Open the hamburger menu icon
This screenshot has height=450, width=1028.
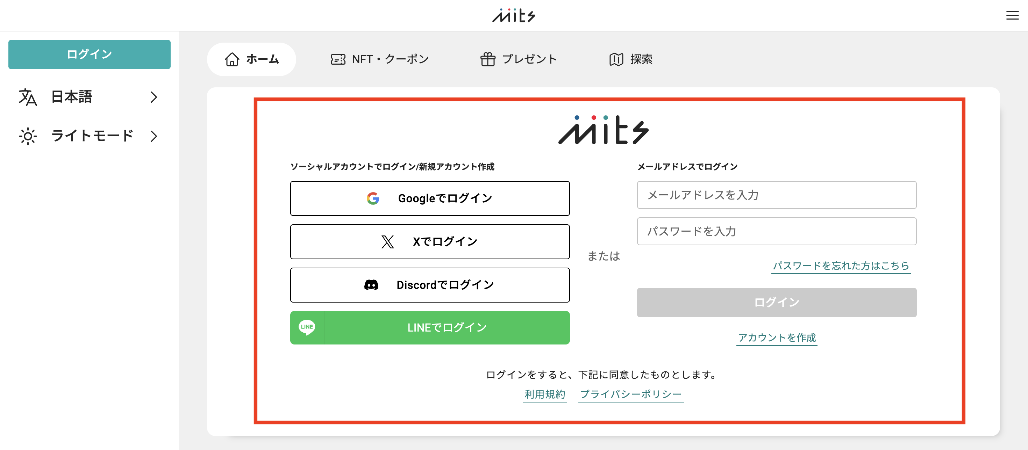click(x=1012, y=15)
